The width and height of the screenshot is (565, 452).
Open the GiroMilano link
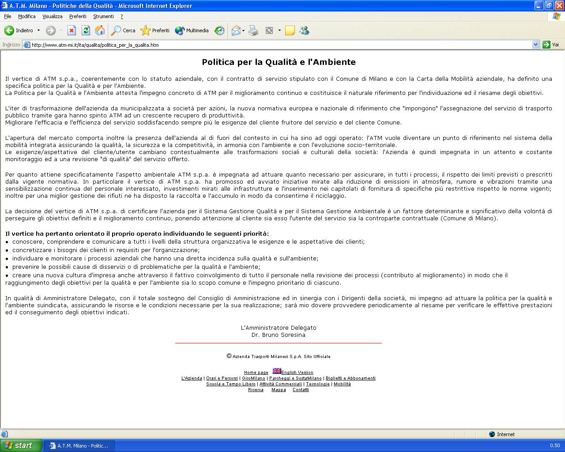coord(253,378)
